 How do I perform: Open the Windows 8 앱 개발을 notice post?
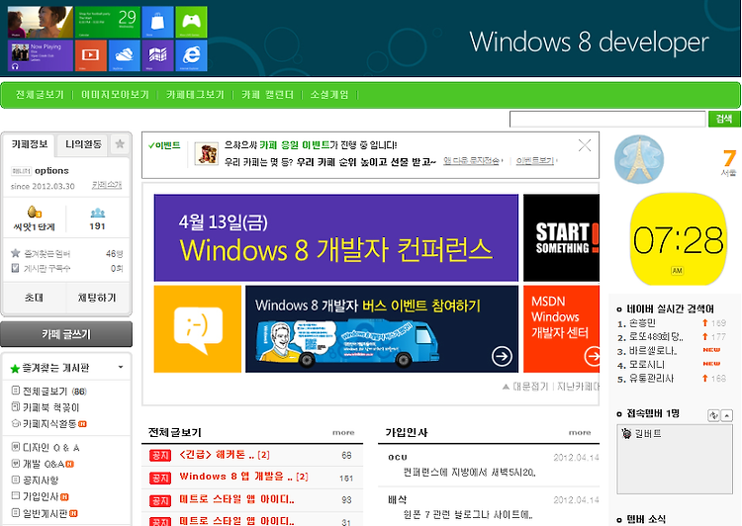[243, 477]
